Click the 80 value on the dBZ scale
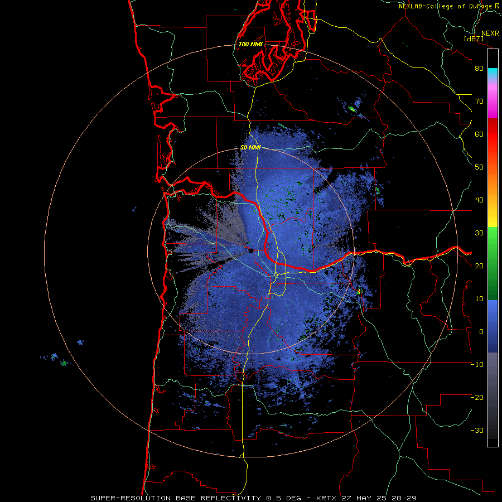502x502 pixels. (x=479, y=68)
